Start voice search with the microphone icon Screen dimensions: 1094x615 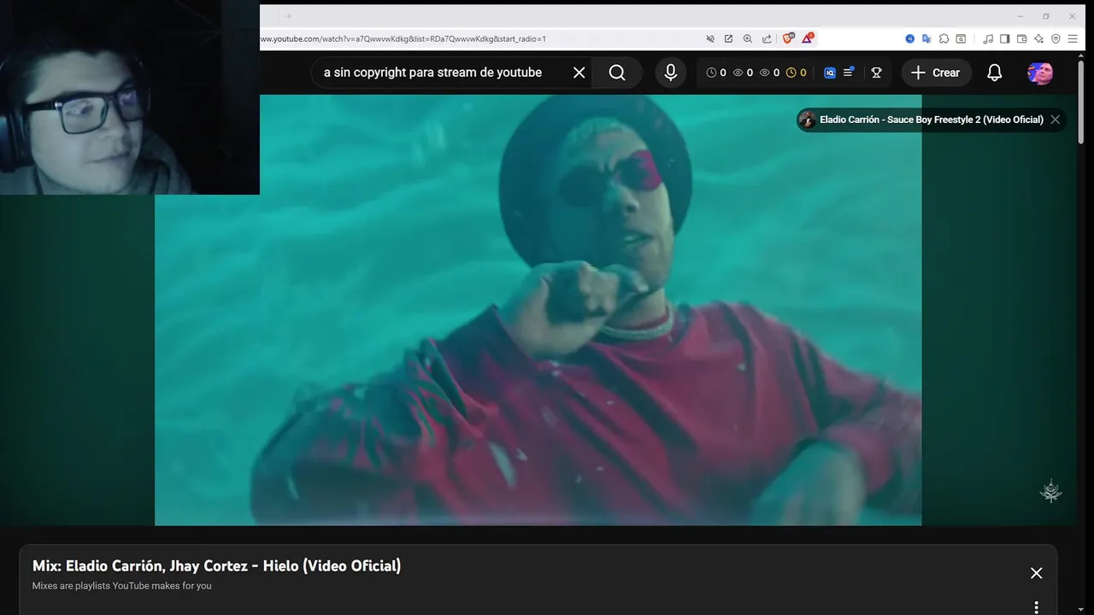[671, 73]
